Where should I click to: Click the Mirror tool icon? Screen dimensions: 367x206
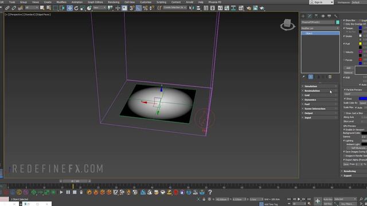click(x=192, y=8)
